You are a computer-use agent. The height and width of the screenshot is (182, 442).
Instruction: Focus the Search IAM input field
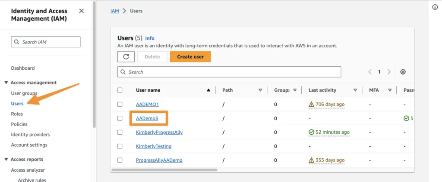coord(46,42)
